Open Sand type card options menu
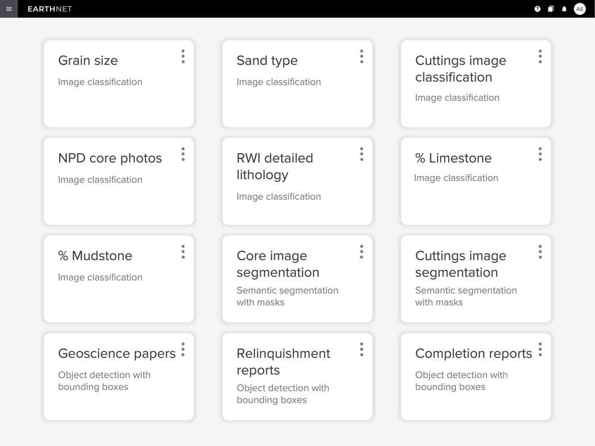 click(361, 57)
